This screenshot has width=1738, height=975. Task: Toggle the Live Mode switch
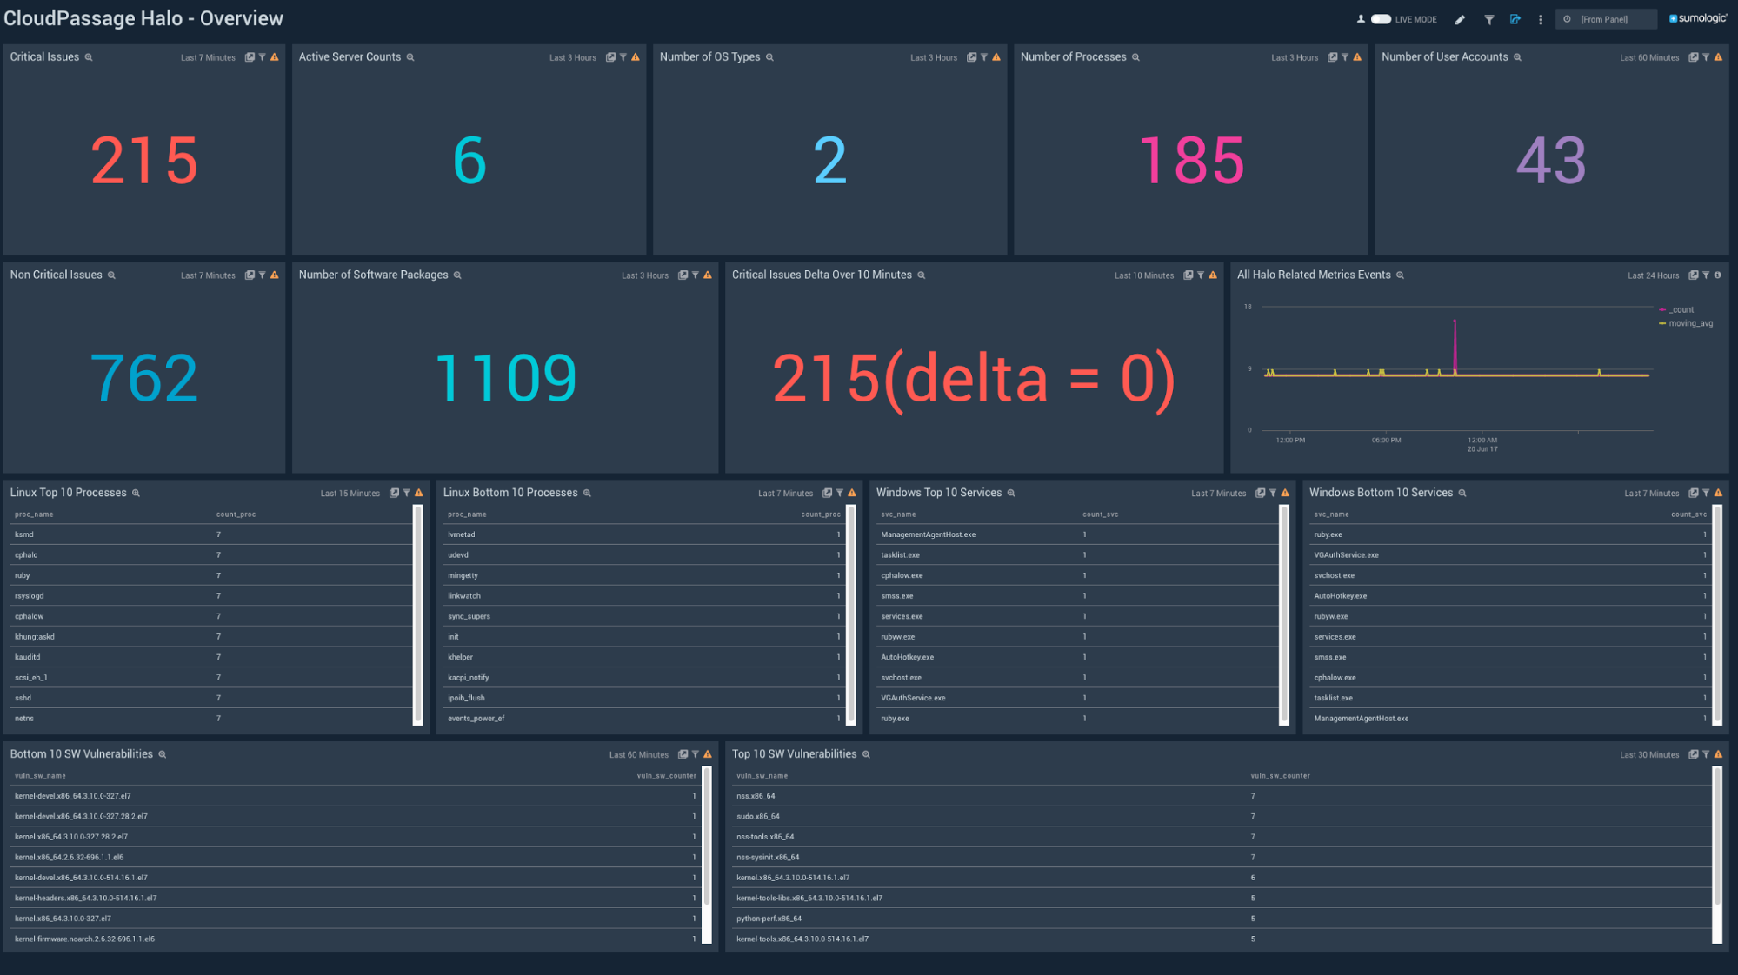(x=1381, y=19)
